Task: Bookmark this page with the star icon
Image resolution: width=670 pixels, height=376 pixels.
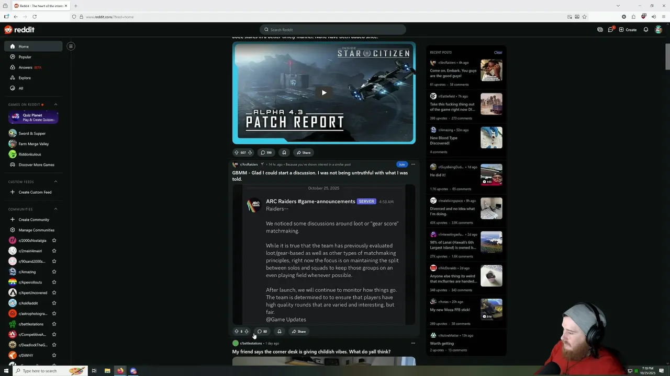Action: pyautogui.click(x=585, y=17)
